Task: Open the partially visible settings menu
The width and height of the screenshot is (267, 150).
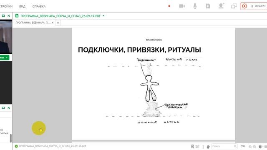Action: [x=6, y=6]
